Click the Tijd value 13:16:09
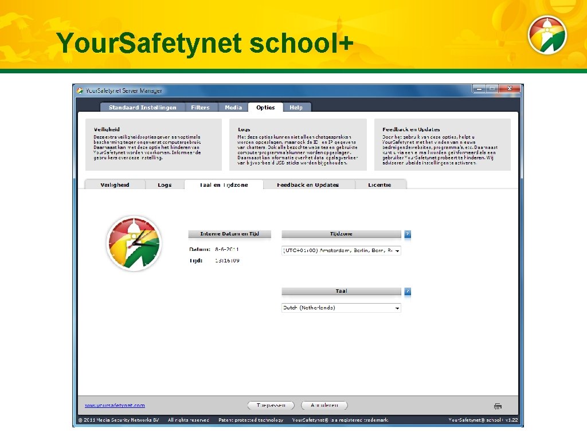The width and height of the screenshot is (587, 440). tap(227, 261)
